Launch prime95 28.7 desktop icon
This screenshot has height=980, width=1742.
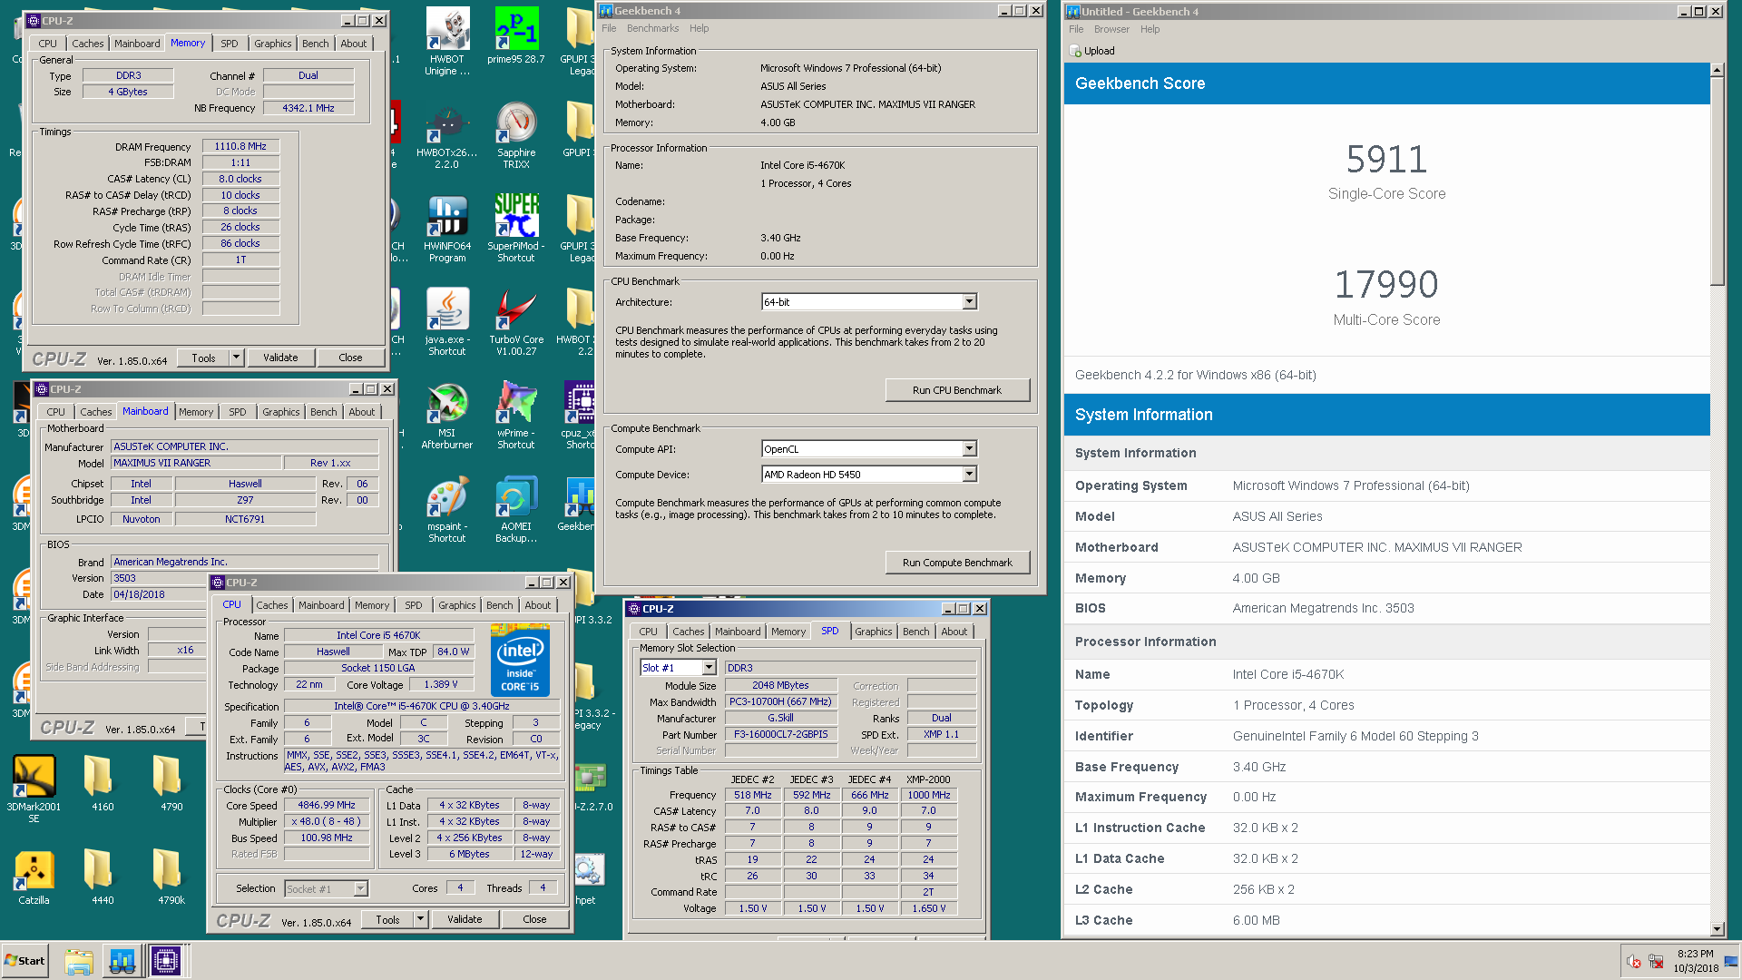click(516, 36)
